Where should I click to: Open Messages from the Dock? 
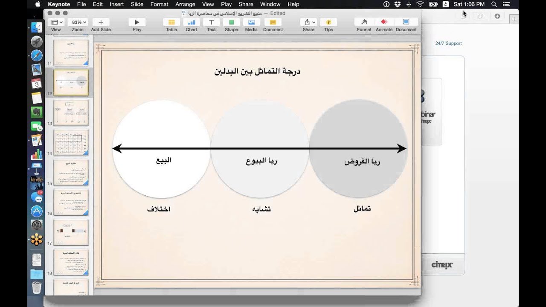coord(37,197)
